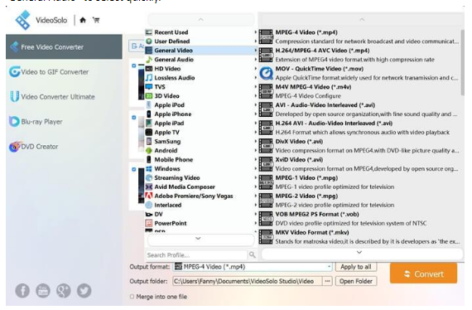Click the Windows category icon
472x310 pixels.
click(x=149, y=168)
